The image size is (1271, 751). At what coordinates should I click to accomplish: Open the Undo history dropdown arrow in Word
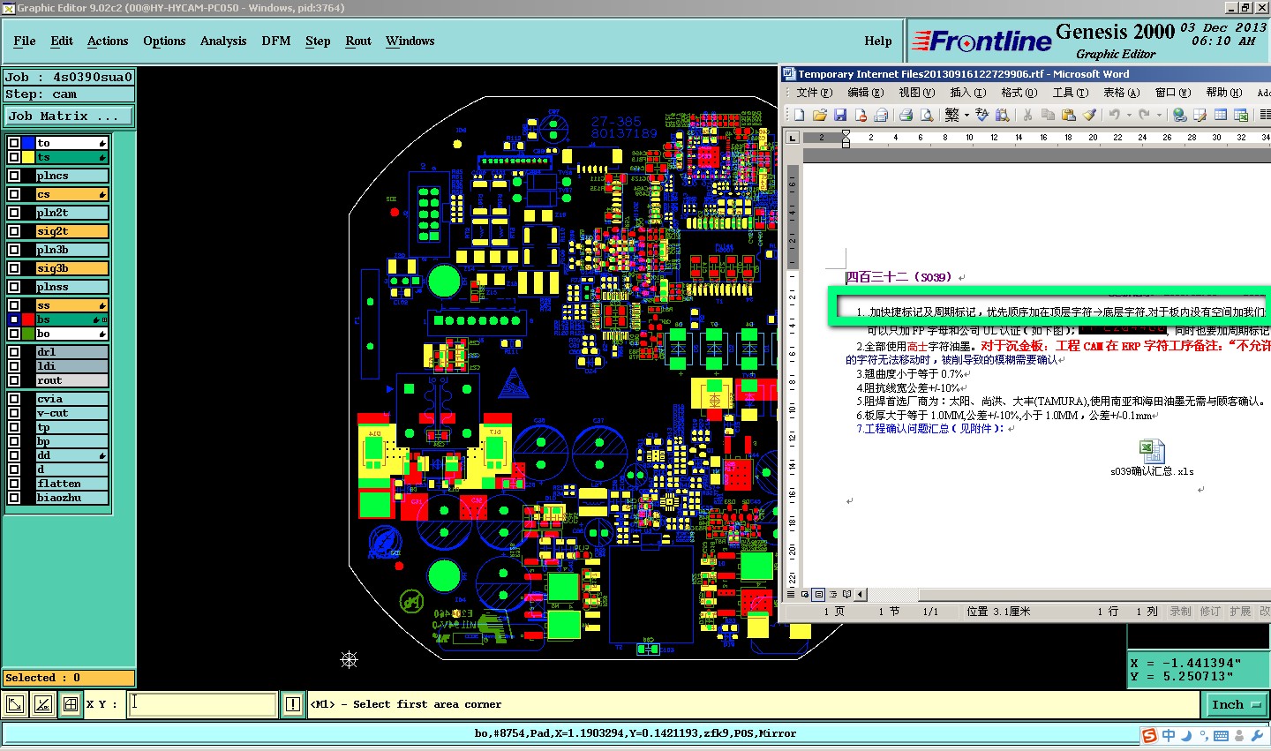(1128, 115)
